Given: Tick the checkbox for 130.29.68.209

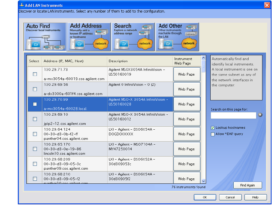Looking at the screenshot, I should (x=35, y=164).
